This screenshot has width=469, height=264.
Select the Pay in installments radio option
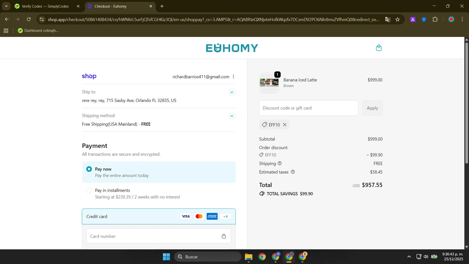[89, 190]
